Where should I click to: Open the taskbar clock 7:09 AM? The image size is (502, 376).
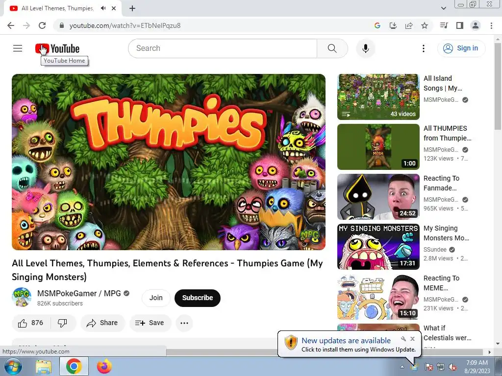pyautogui.click(x=477, y=367)
